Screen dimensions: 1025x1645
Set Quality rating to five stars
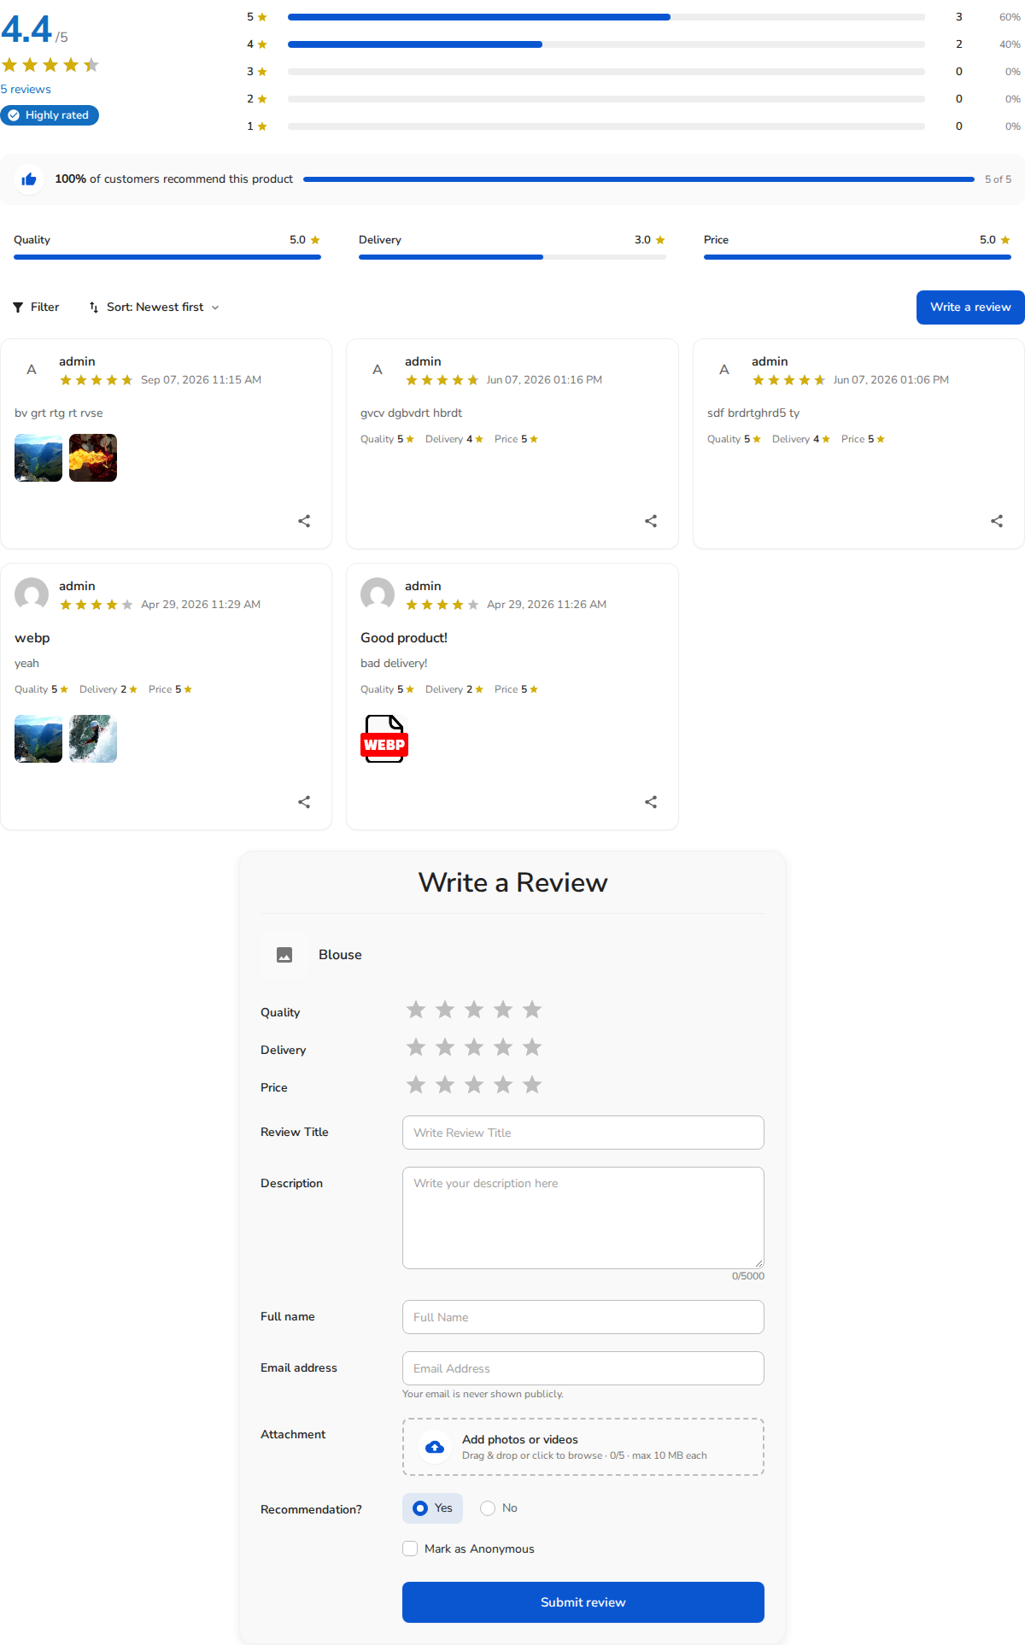[x=532, y=1010]
